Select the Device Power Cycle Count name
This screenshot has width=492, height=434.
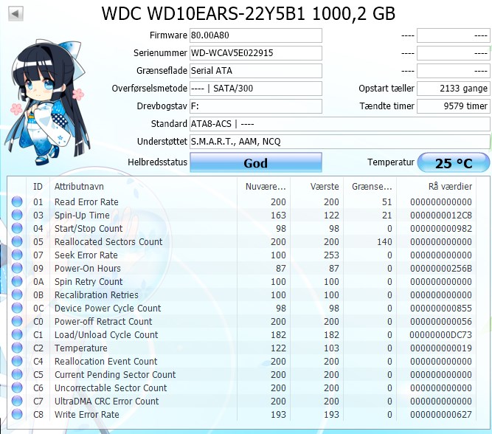pos(108,309)
